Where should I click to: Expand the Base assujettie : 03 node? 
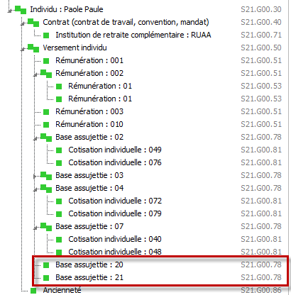point(35,176)
